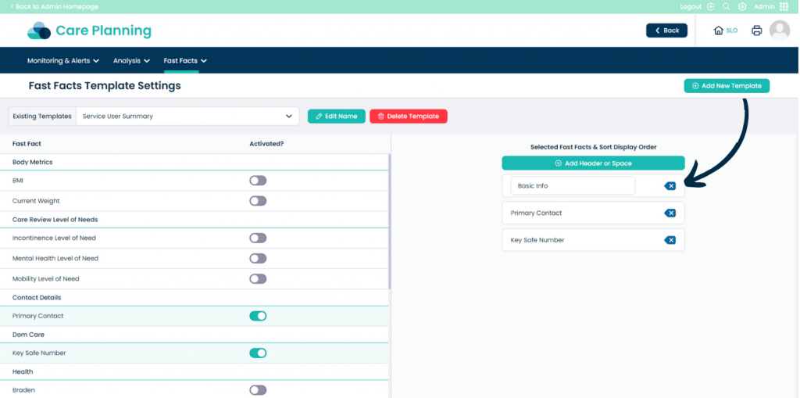800x398 pixels.
Task: Click the fast fact list scrollbar
Action: click(x=390, y=221)
